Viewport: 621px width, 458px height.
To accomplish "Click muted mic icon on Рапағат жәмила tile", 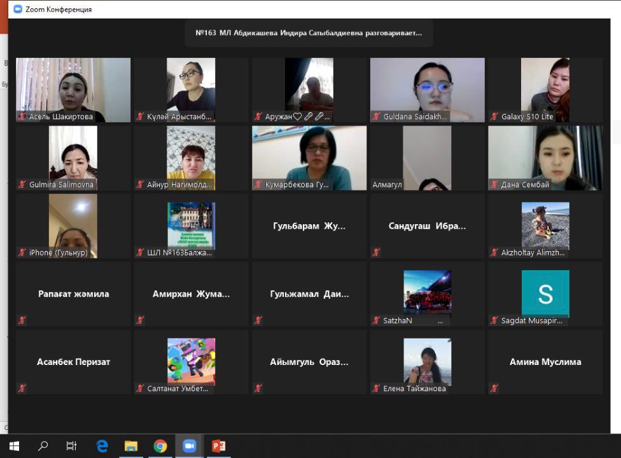I will coord(22,320).
